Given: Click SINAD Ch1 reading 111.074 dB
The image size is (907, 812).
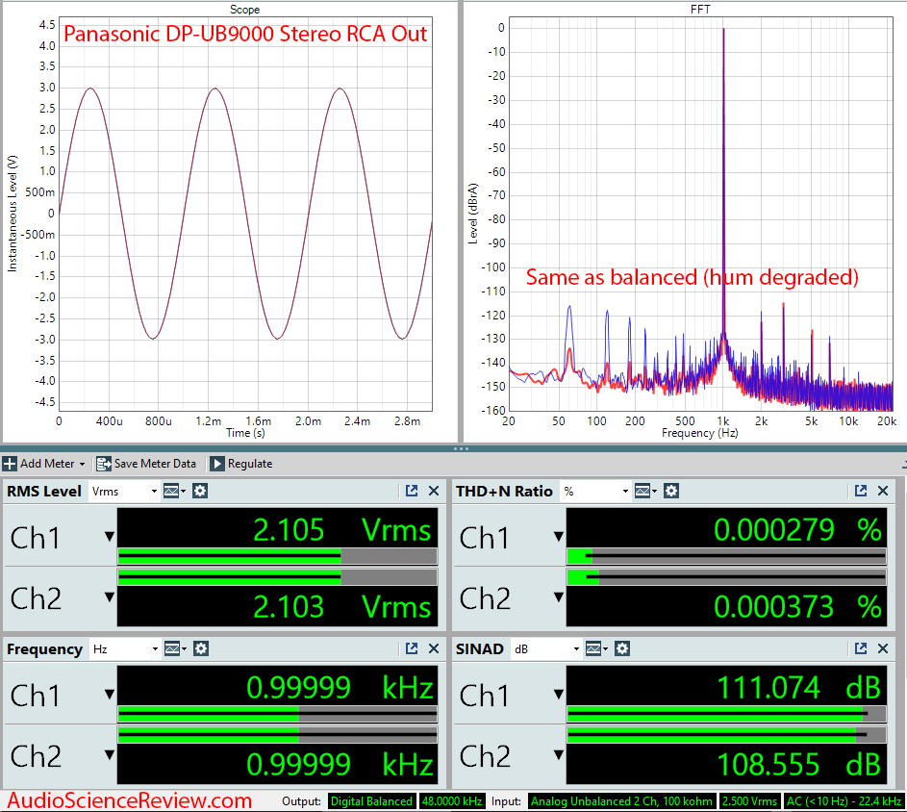Looking at the screenshot, I should pos(799,688).
